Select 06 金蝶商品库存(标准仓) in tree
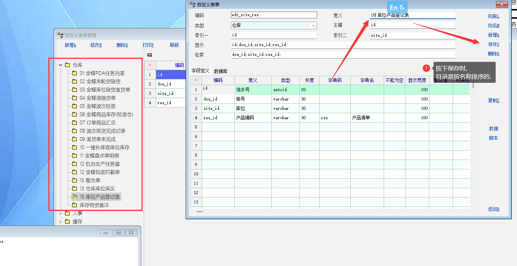Viewport: 517px width, 266px height. [x=106, y=115]
